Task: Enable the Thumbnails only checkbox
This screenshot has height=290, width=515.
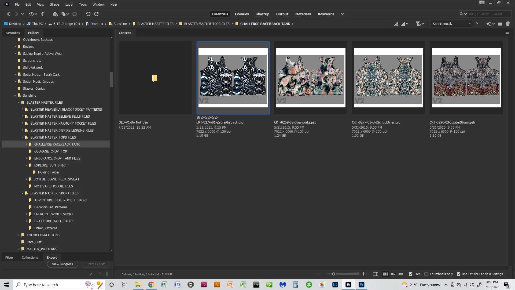Action: pyautogui.click(x=426, y=274)
